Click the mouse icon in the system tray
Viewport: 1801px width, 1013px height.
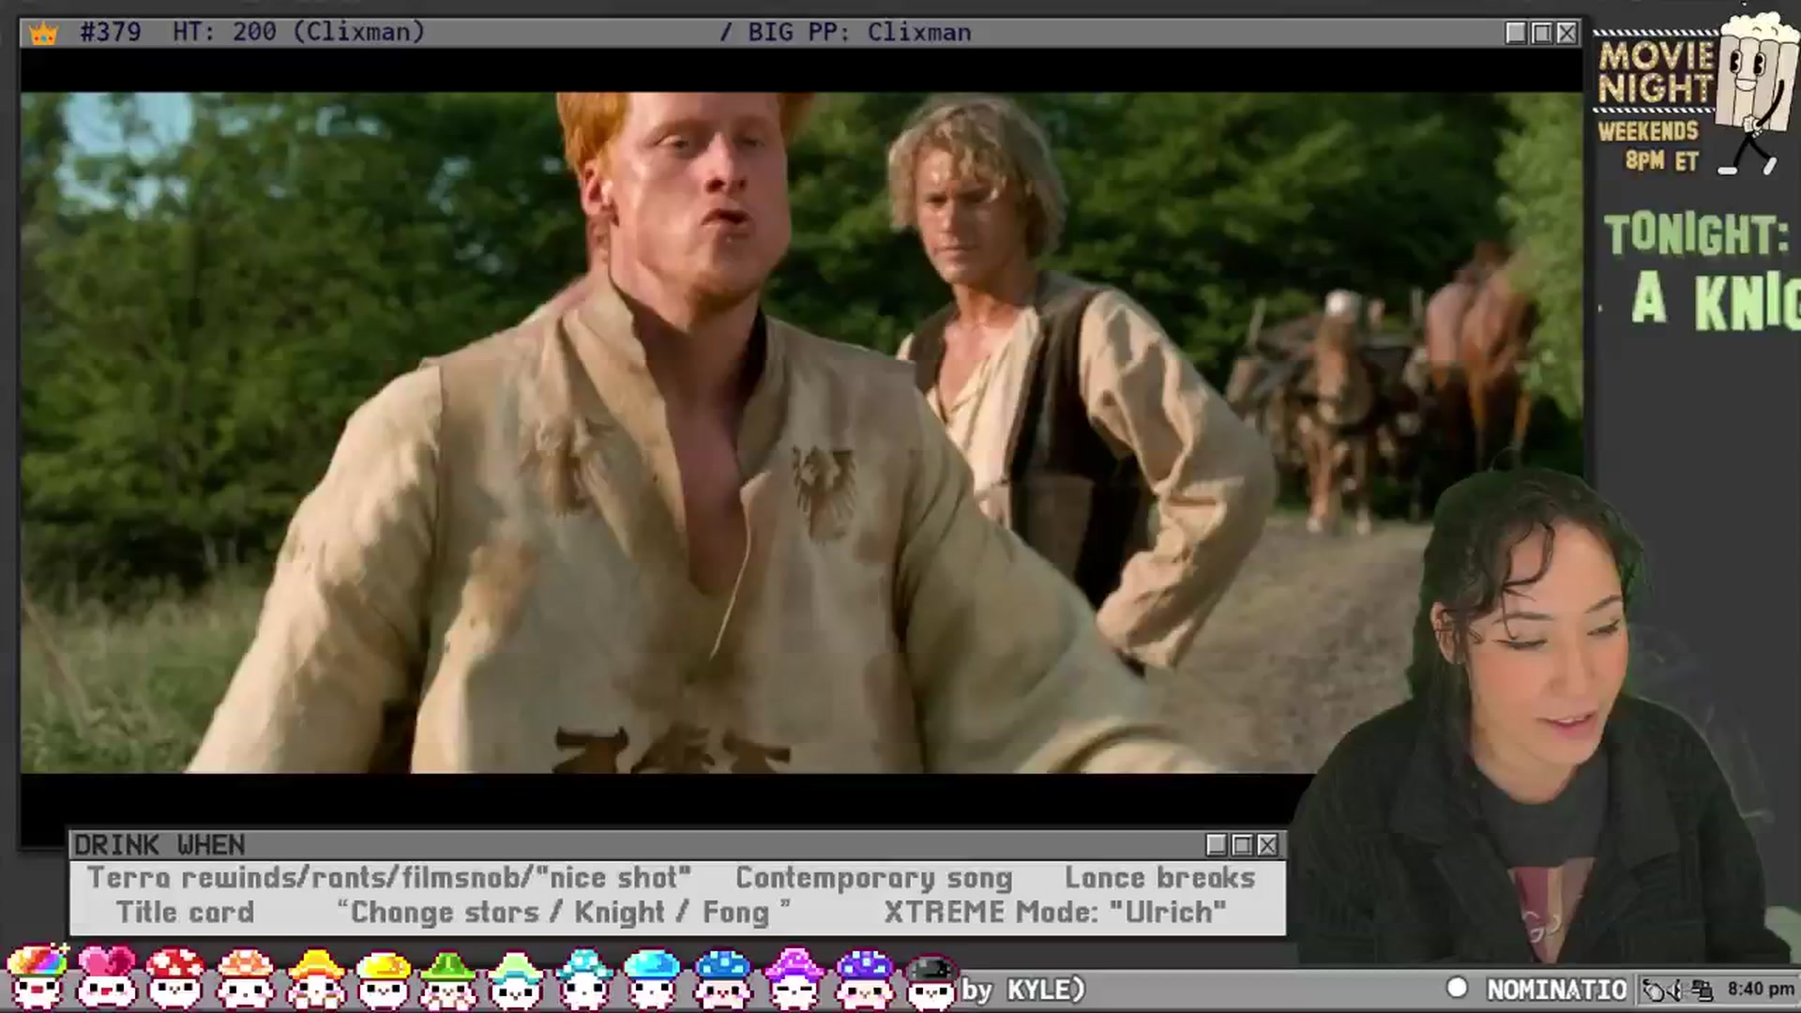coord(1656,990)
